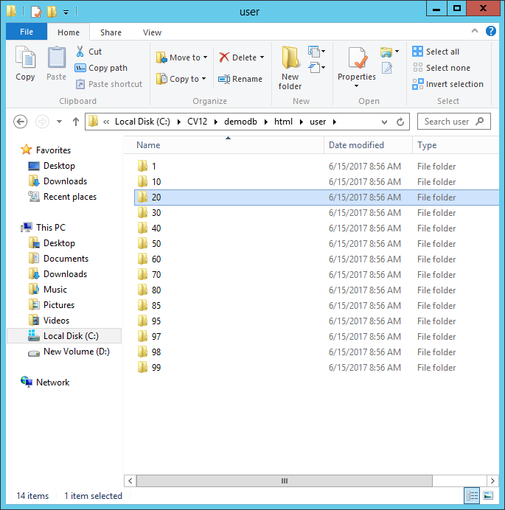Screen dimensions: 505x510
Task: Switch to Details view icon in status bar
Action: coord(472,496)
